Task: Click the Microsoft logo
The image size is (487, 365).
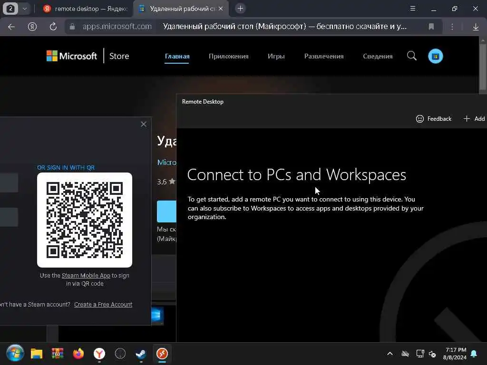Action: point(71,56)
